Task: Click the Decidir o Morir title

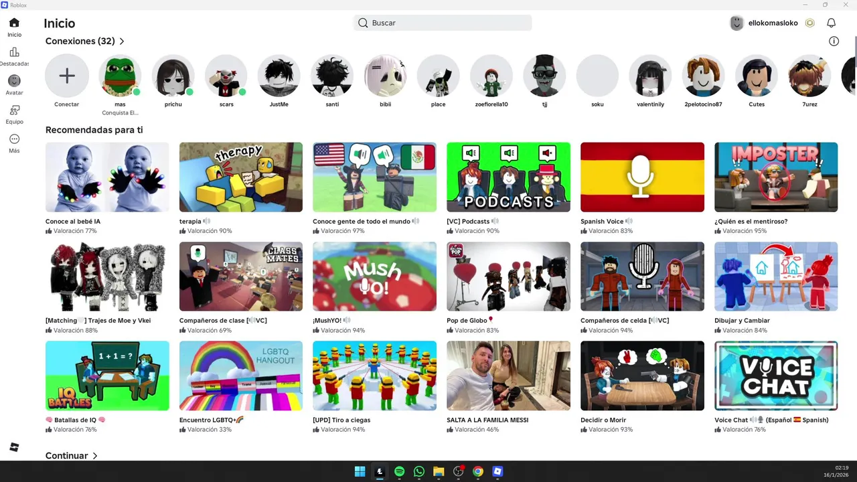Action: point(603,420)
